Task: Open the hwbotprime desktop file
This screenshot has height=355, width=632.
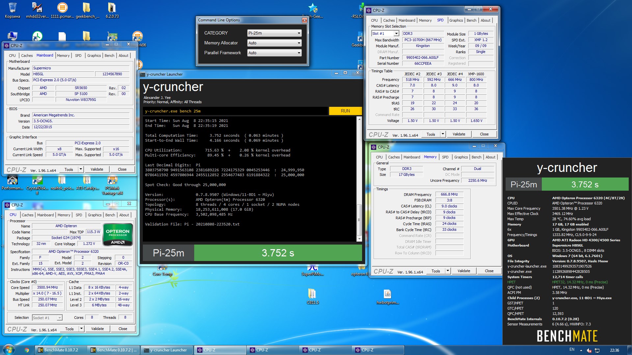Action: pos(387,297)
